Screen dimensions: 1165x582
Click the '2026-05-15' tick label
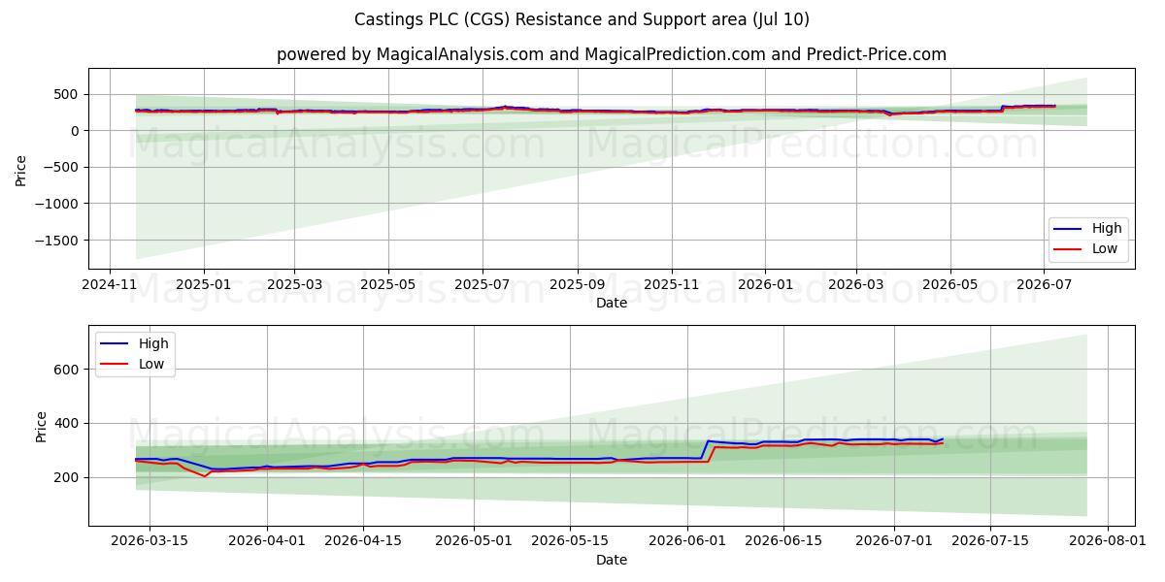(x=570, y=541)
